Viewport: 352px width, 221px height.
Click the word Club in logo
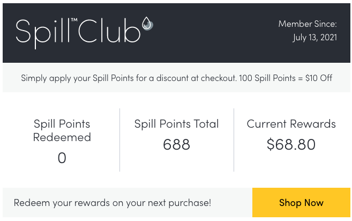coord(109,31)
